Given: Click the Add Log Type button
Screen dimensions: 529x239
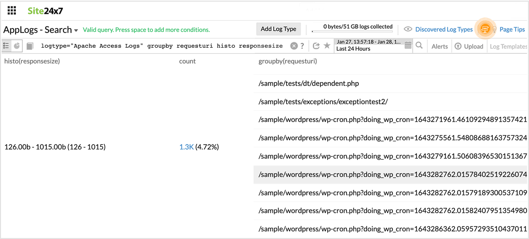Looking at the screenshot, I should (x=278, y=29).
